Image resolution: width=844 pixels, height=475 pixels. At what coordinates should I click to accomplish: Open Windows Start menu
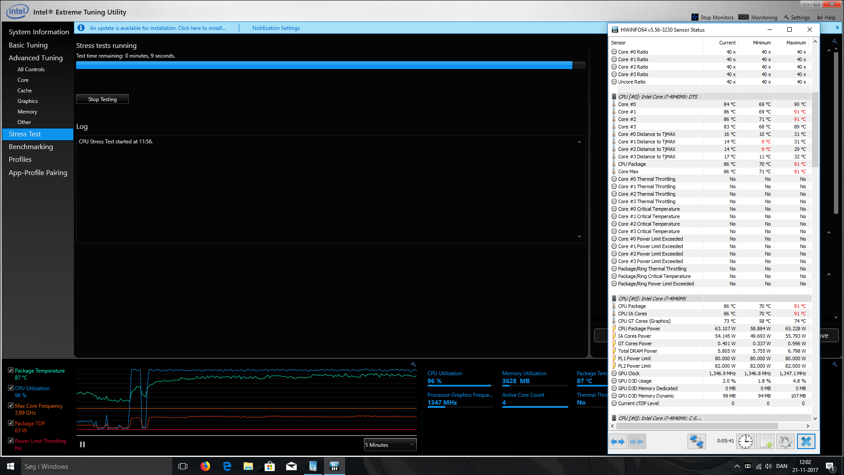[x=11, y=466]
